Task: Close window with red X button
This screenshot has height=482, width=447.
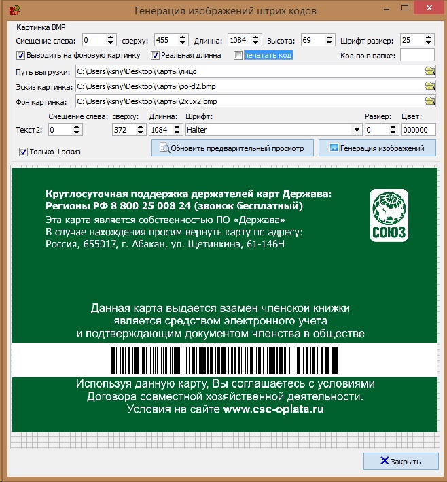Action: 429,8
